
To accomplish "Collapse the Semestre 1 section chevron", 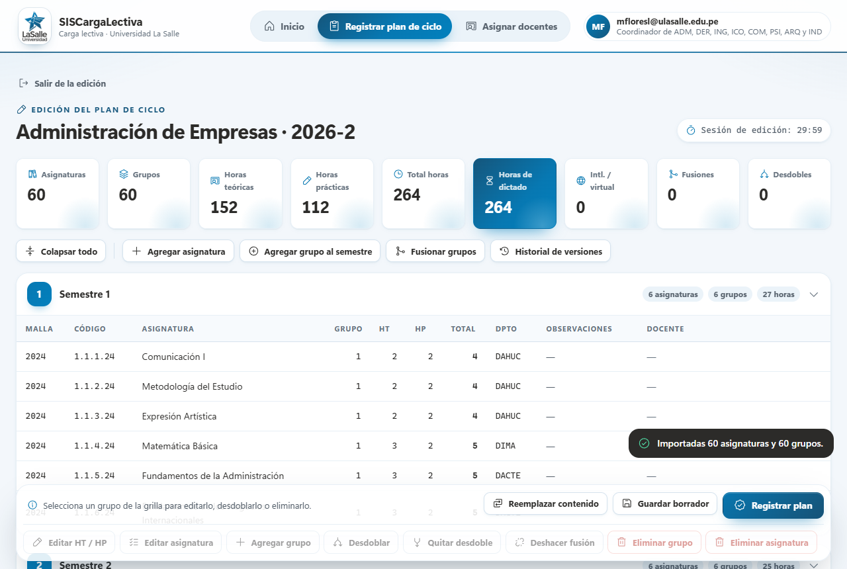I will click(x=814, y=294).
